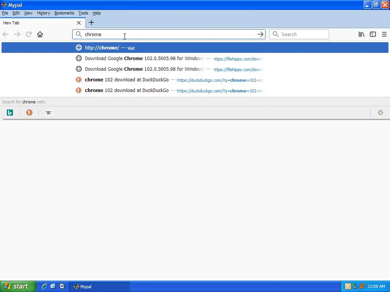
Task: Select second chrome 102 download DuckDuckGo suggestion
Action: coord(195,90)
